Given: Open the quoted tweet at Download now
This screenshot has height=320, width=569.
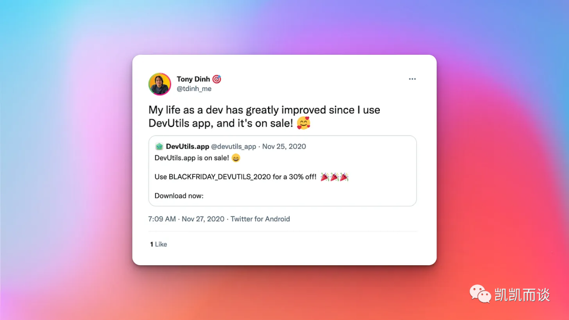Looking at the screenshot, I should coord(179,196).
